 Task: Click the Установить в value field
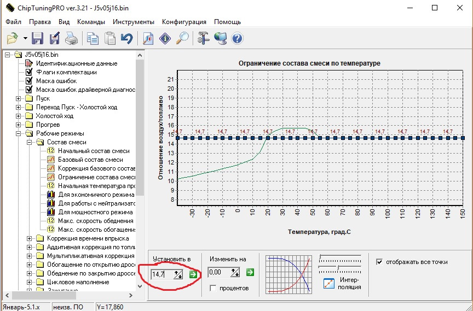[x=162, y=274]
